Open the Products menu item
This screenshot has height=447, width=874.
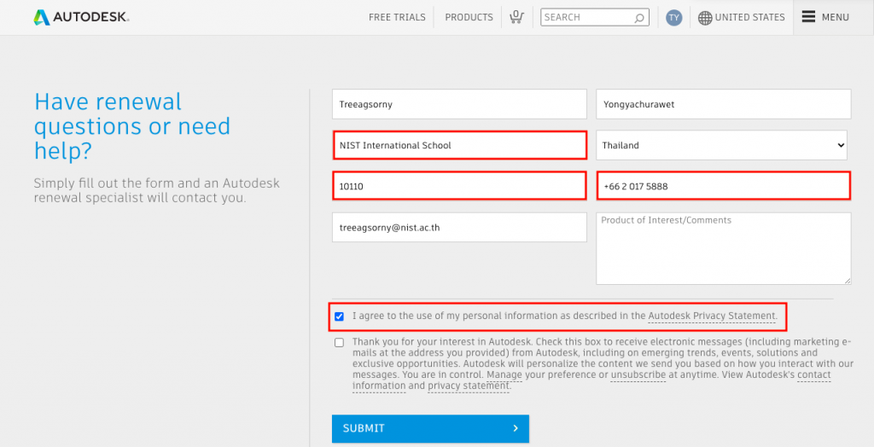469,17
